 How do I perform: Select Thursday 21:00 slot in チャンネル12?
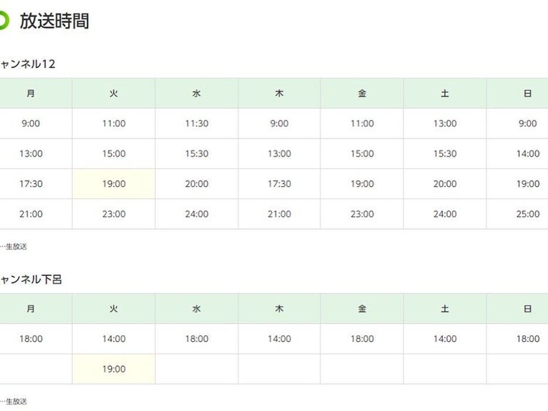click(279, 214)
